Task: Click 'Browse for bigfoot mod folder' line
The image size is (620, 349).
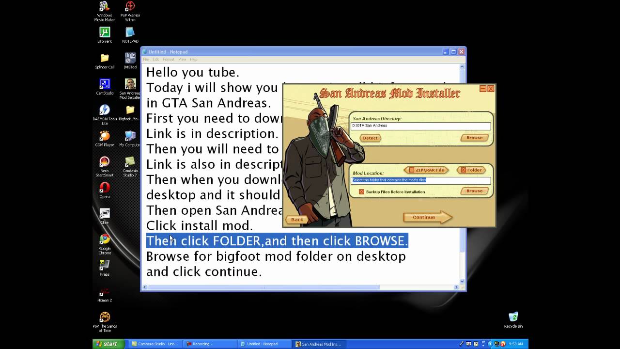Action: pos(276,256)
